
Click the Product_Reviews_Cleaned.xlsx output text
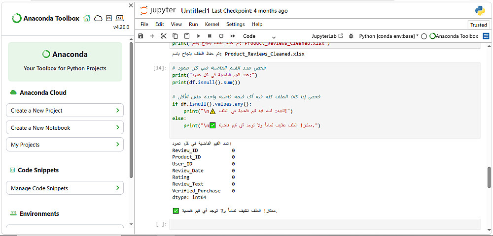(265, 54)
